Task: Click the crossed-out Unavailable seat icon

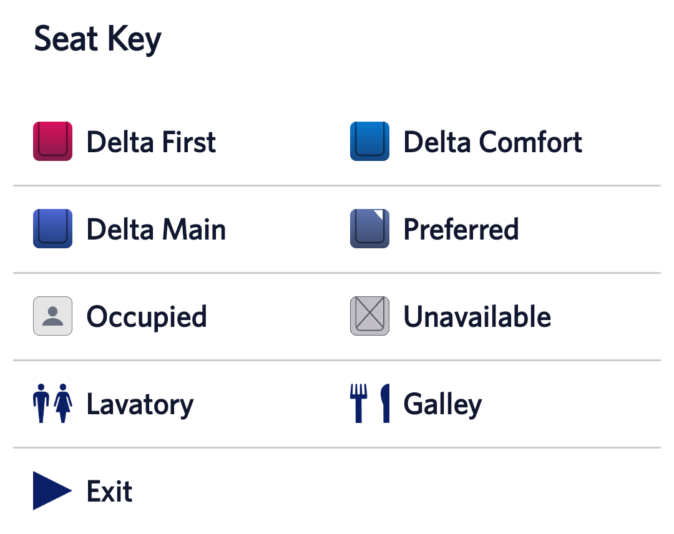Action: [369, 316]
